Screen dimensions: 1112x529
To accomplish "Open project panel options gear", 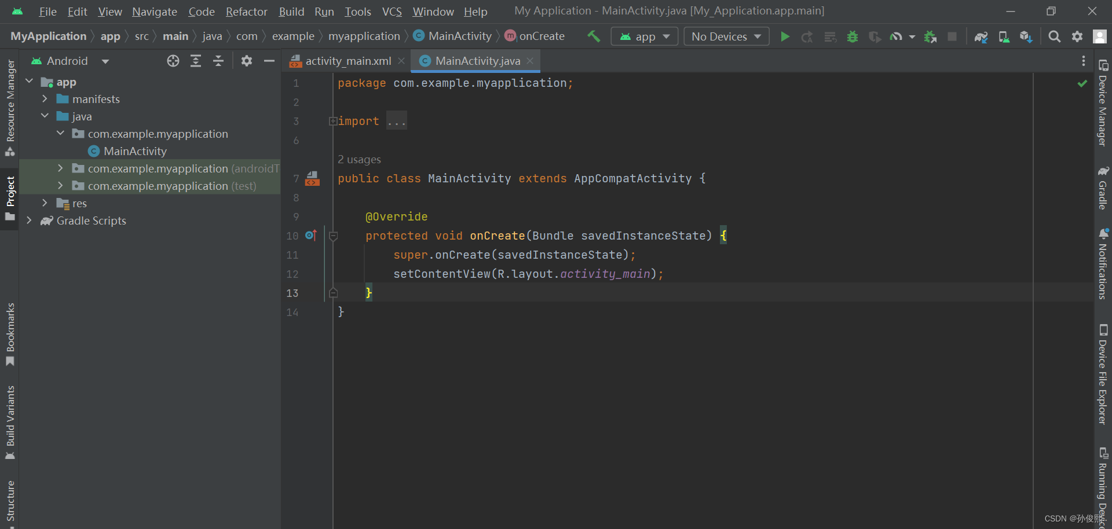I will [x=247, y=61].
